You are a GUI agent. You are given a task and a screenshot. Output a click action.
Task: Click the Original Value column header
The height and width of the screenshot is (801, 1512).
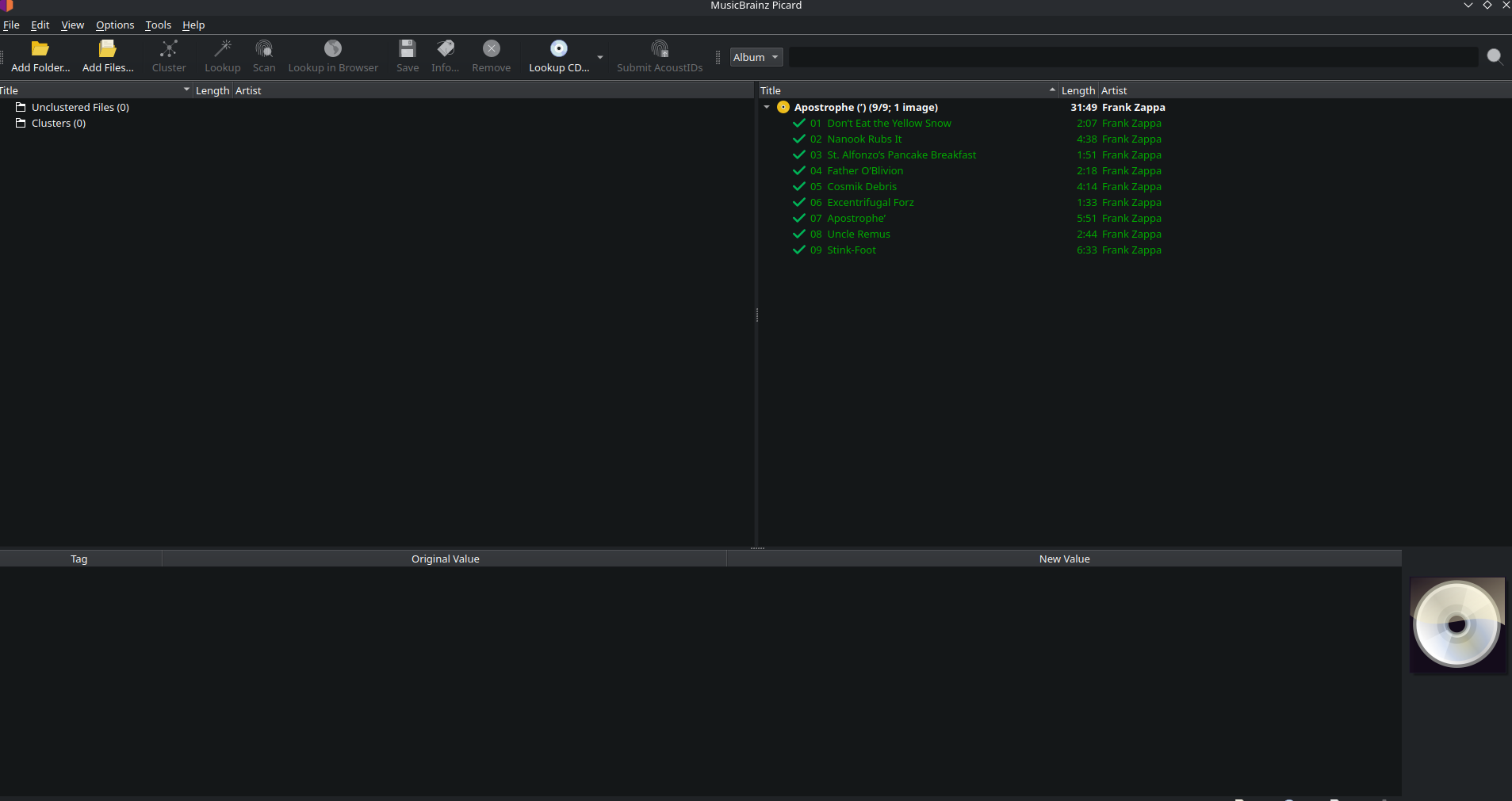(x=445, y=559)
